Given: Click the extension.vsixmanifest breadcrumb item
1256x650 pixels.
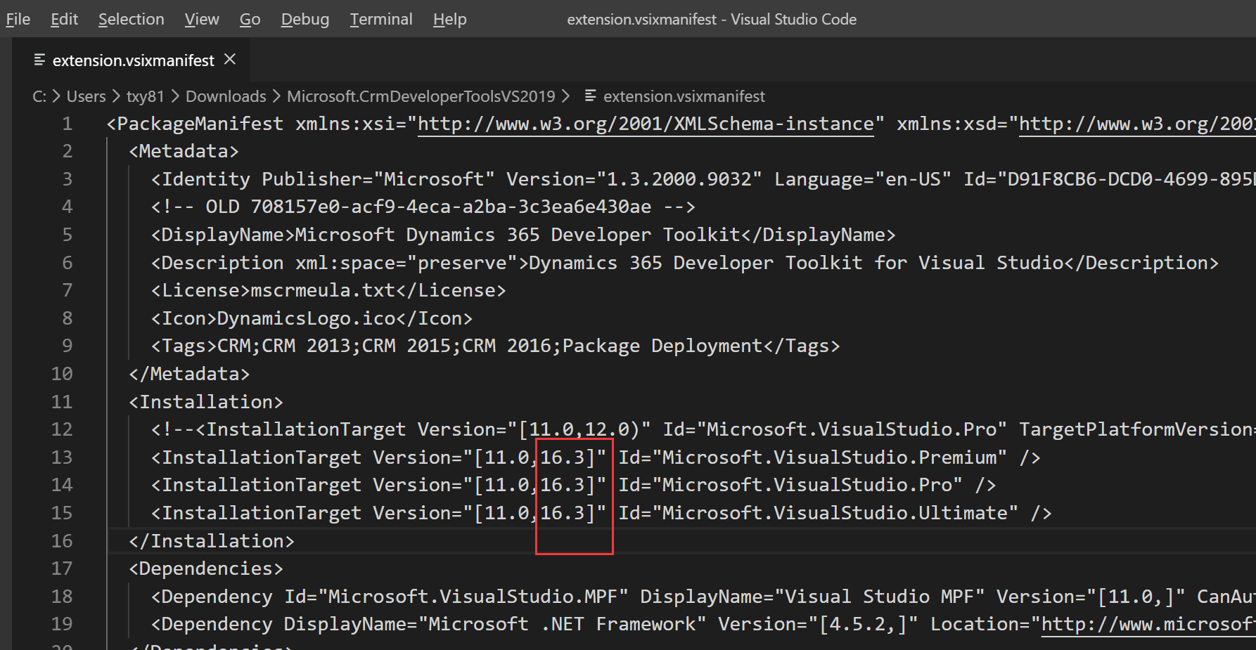Looking at the screenshot, I should pos(684,96).
